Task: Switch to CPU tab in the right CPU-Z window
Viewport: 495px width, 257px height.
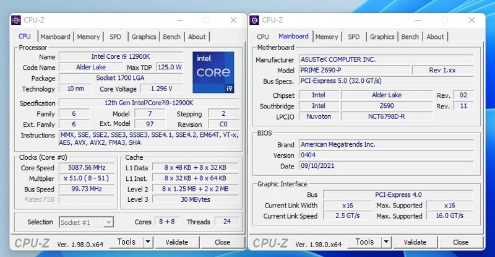Action: 262,37
